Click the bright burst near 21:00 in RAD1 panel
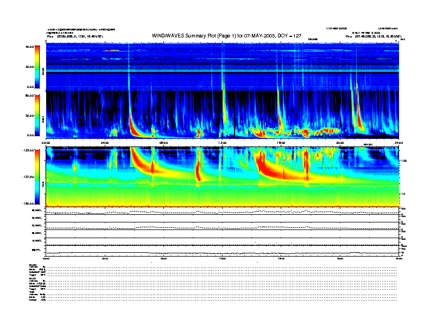This screenshot has height=332, width=430. click(x=359, y=115)
